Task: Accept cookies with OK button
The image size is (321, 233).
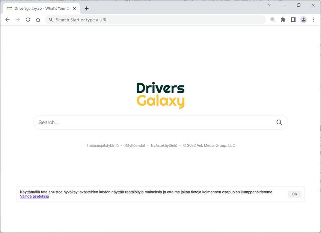Action: (294, 194)
